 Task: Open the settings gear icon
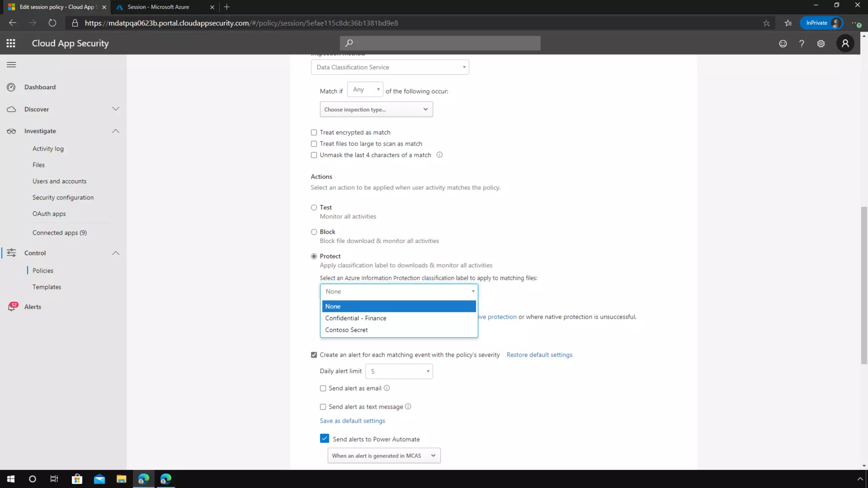click(x=821, y=44)
